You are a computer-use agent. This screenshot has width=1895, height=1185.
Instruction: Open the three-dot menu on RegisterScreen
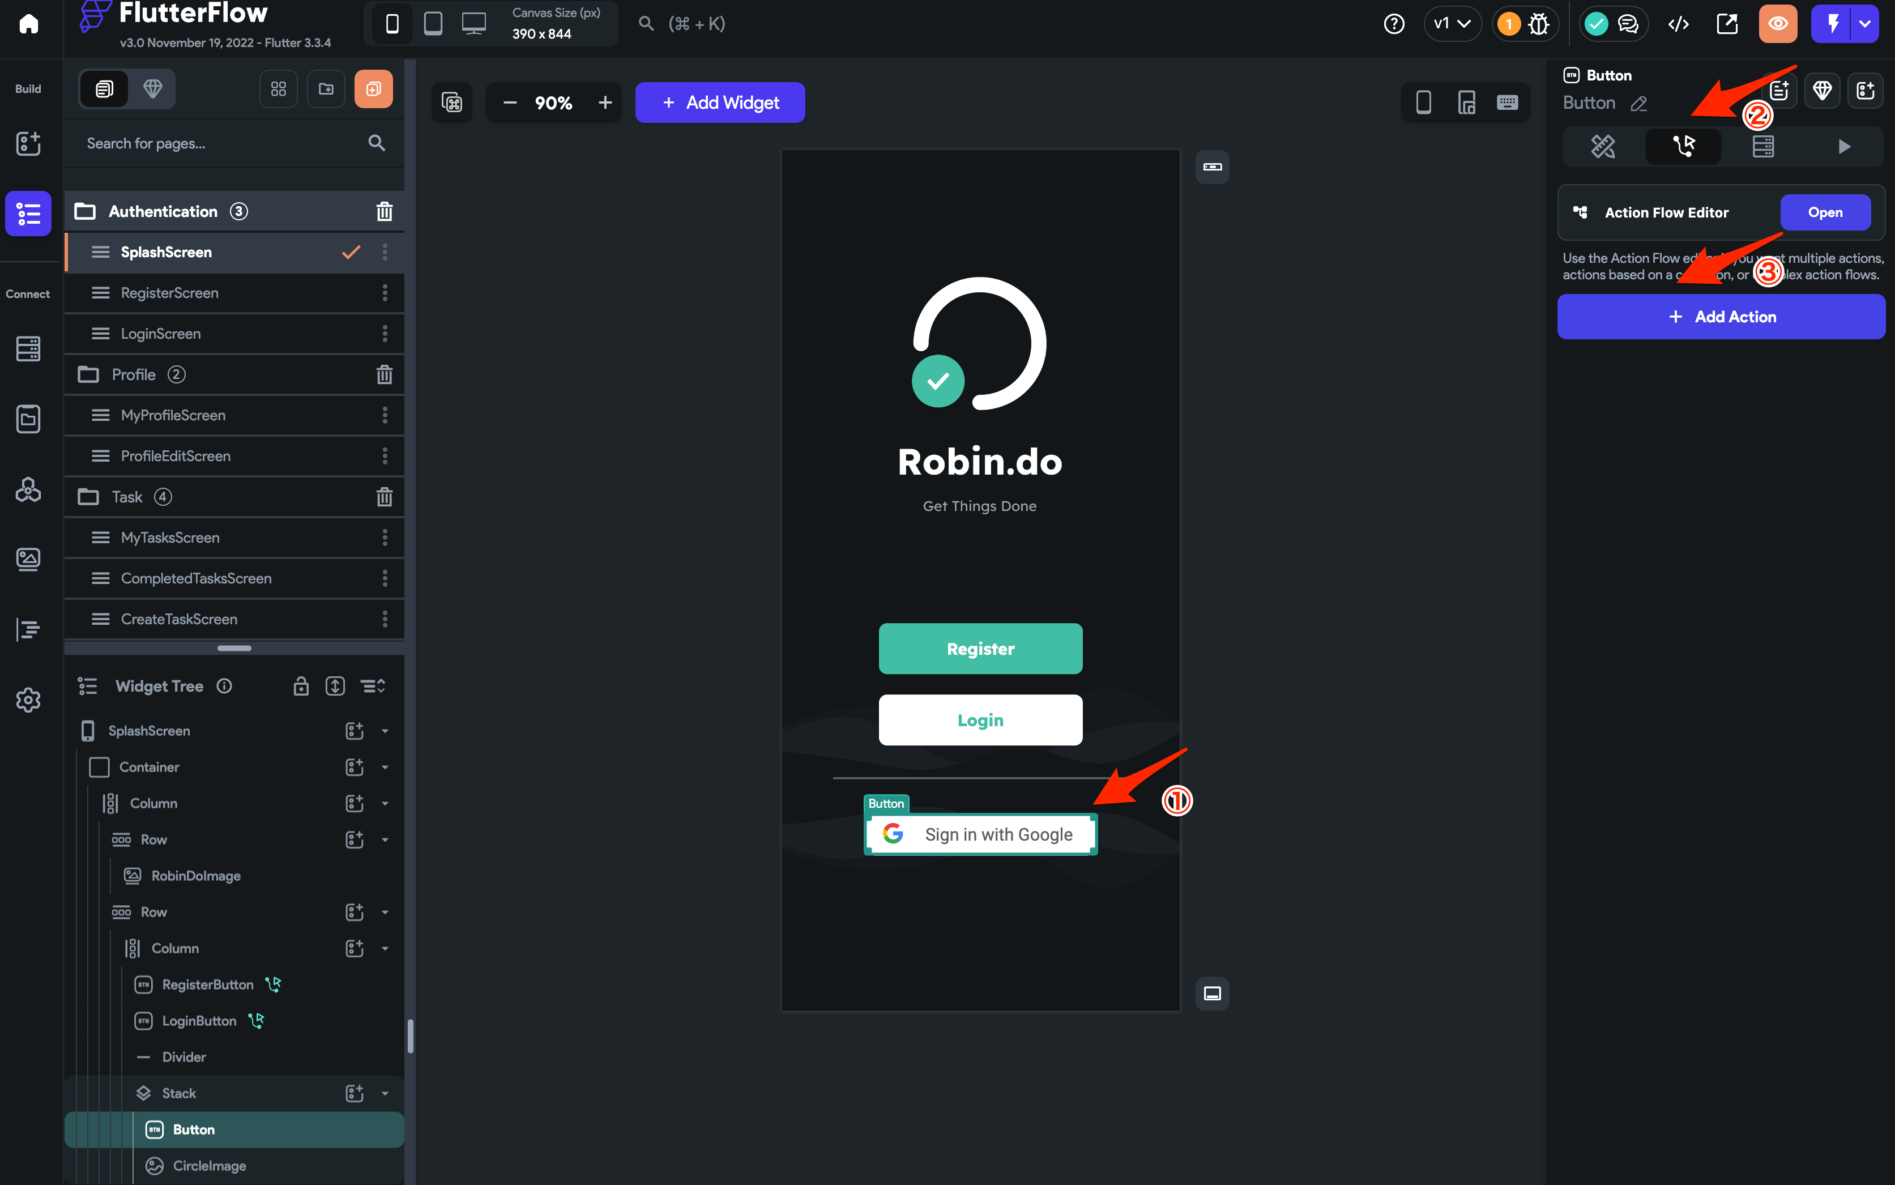click(x=385, y=292)
